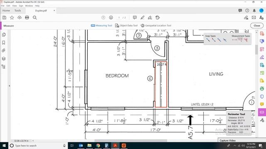Viewport: 266px width, 149px height.
Task: Open Export PDF tool in right pane
Action: 262,41
